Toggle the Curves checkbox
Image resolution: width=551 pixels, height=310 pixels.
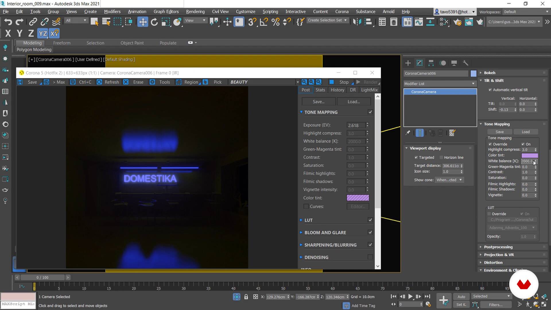306,206
